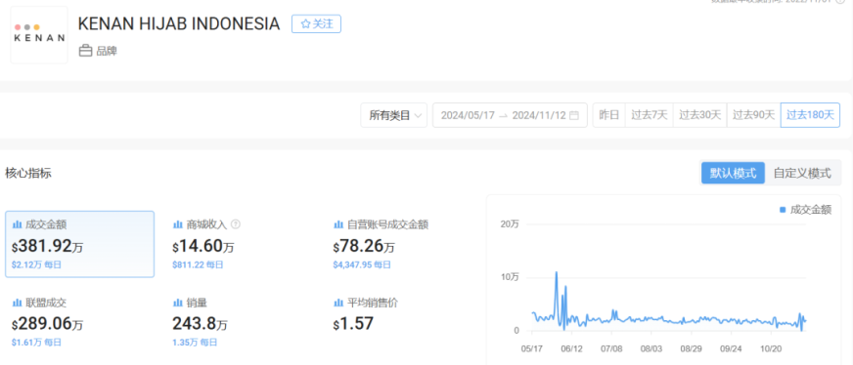This screenshot has height=365, width=853.
Task: Click the 10/20 chart axis label
Action: 771,348
